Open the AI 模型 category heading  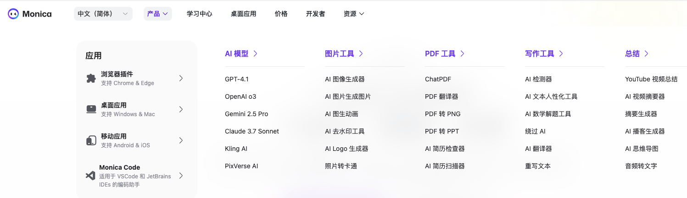(241, 54)
